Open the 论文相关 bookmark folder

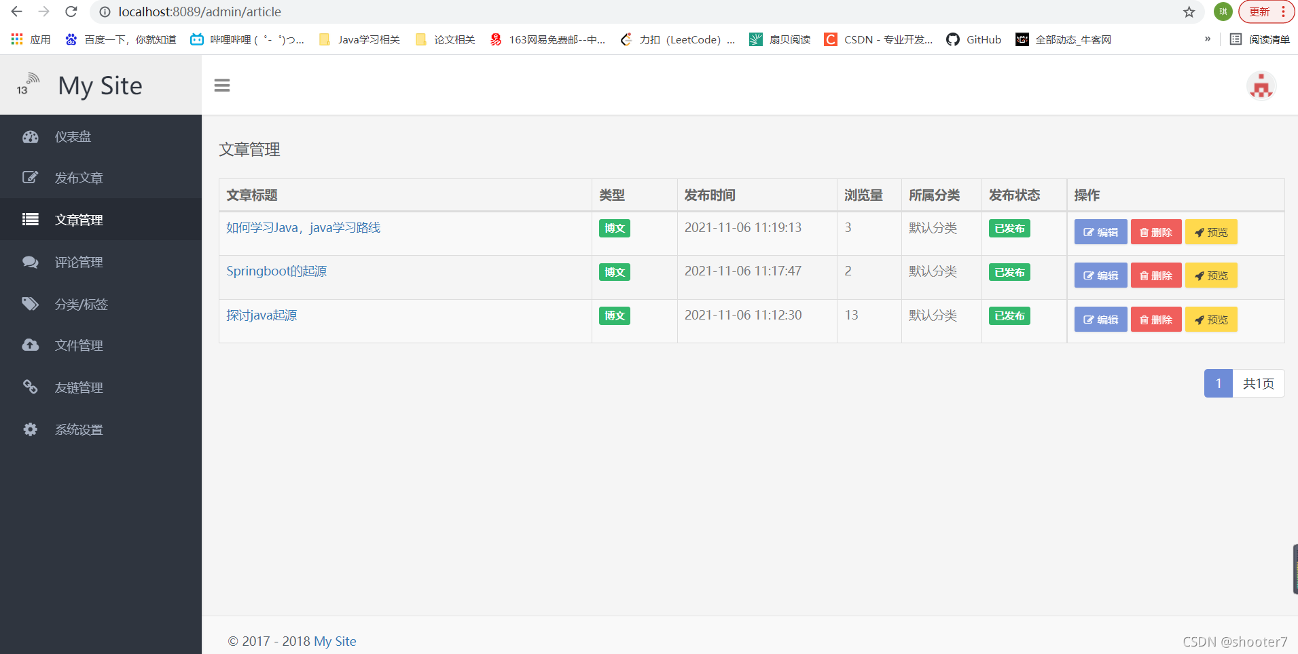coord(445,39)
